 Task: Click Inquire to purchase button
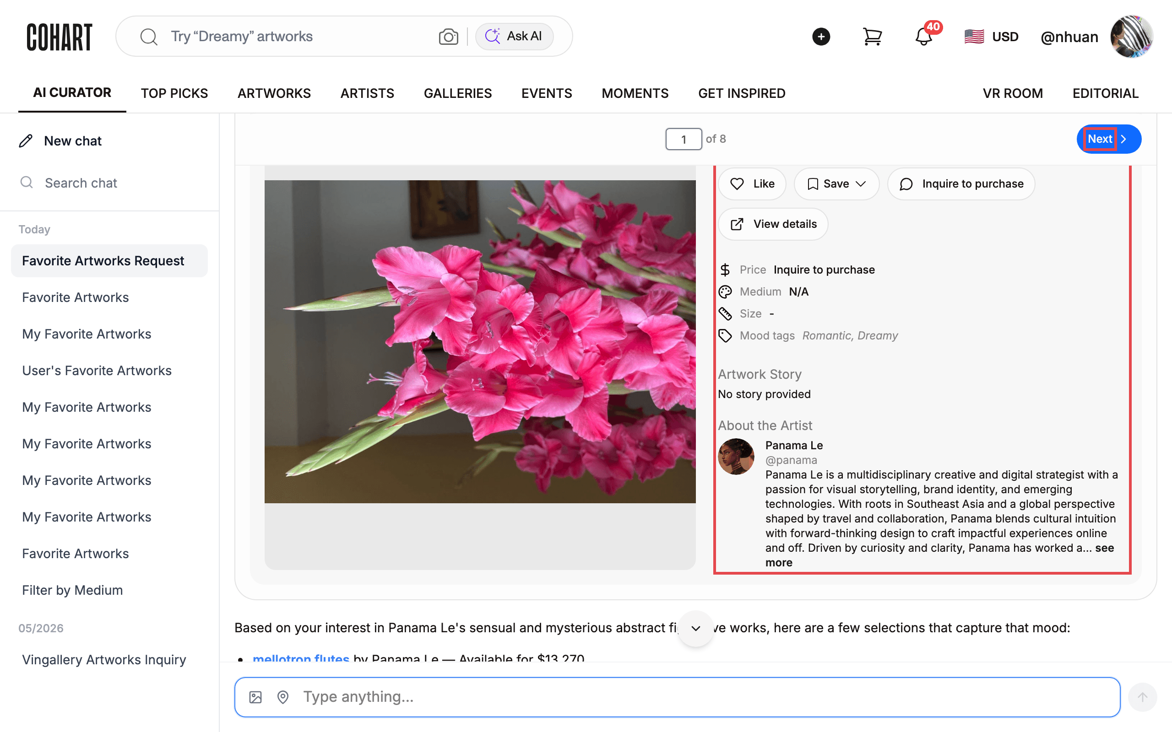click(961, 184)
